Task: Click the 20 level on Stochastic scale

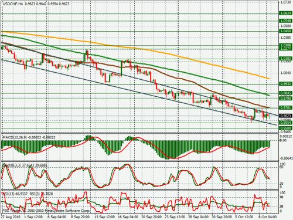Action: [282, 184]
